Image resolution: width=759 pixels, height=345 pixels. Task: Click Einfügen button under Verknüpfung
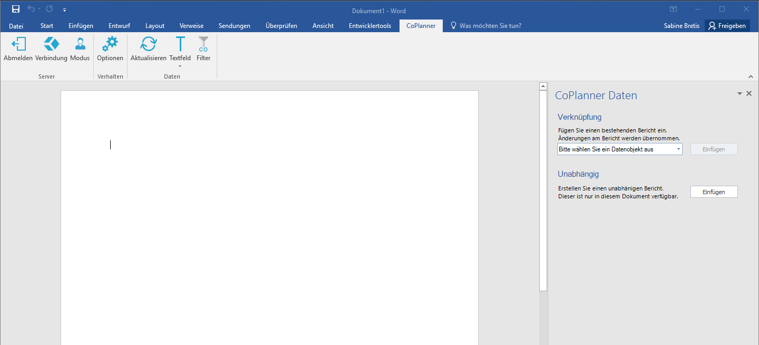(x=714, y=149)
